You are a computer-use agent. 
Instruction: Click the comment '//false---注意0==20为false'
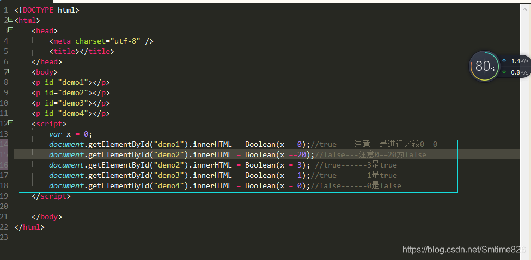[371, 154]
